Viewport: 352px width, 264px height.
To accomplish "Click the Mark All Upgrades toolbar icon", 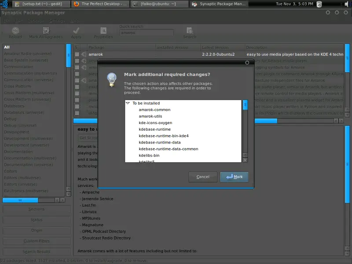I will click(x=46, y=30).
